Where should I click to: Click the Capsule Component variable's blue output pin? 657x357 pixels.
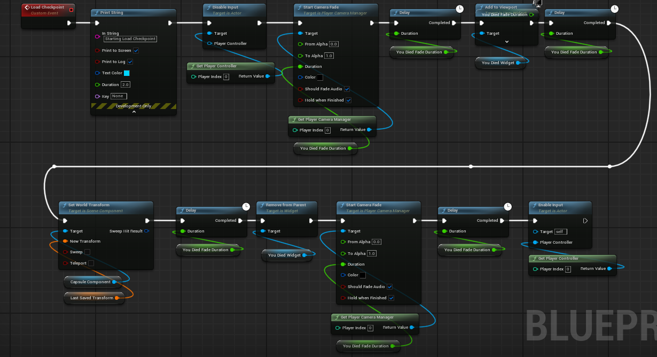click(114, 282)
